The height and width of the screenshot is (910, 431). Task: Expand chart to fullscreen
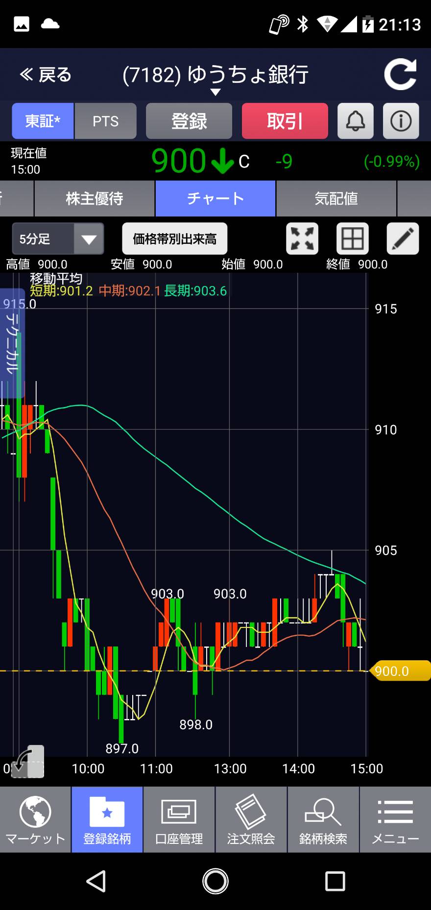tap(302, 239)
